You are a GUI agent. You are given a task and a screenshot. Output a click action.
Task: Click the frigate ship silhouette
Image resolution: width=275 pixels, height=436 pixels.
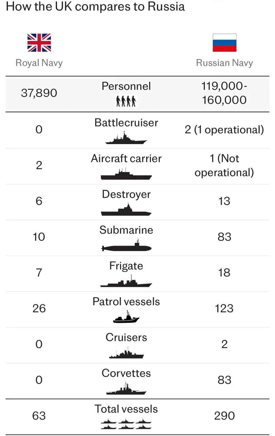point(126,282)
